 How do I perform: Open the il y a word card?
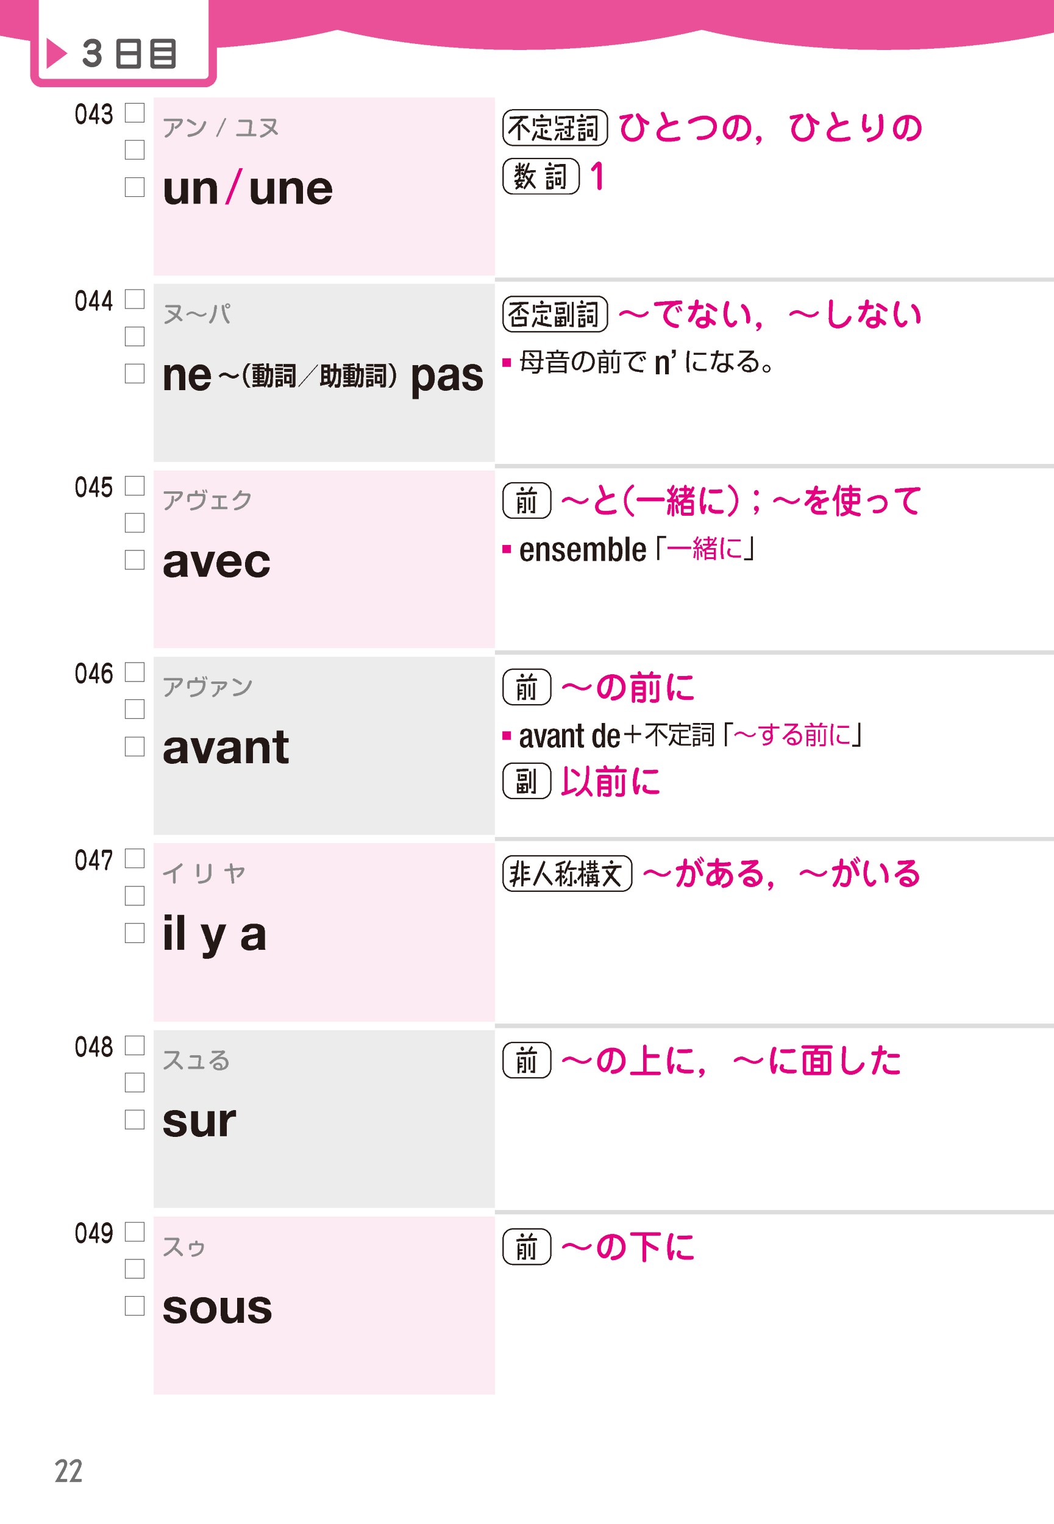324,932
